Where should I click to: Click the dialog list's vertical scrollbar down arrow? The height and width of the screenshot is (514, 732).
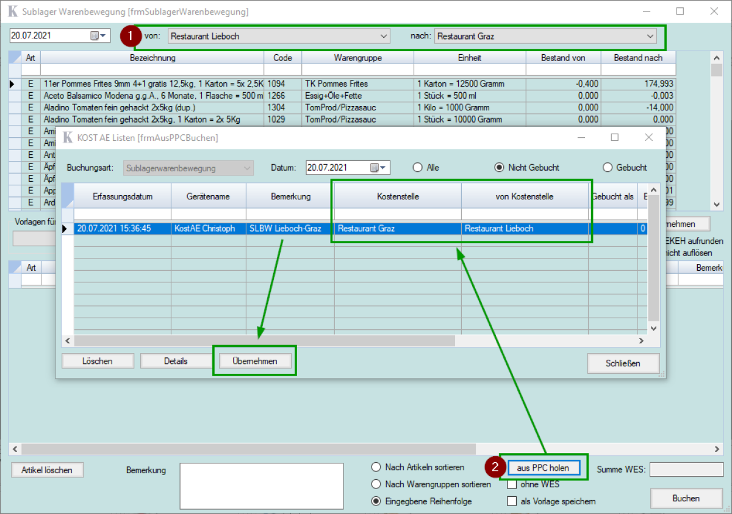click(653, 328)
